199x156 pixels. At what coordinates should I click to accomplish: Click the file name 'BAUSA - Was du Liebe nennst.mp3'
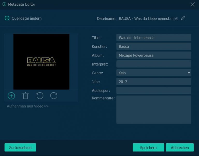tap(148, 19)
